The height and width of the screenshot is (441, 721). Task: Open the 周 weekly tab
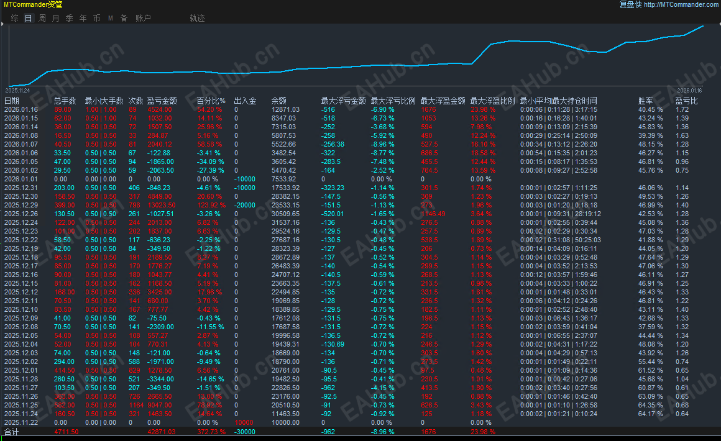[x=42, y=18]
